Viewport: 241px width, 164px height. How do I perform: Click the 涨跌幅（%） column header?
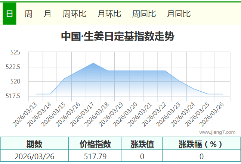click(201, 144)
